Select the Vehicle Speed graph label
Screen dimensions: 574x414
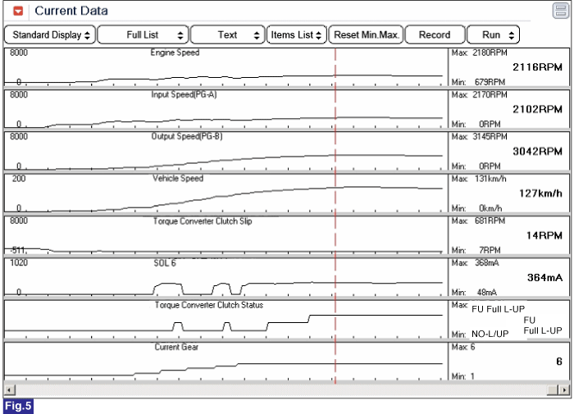tap(178, 179)
